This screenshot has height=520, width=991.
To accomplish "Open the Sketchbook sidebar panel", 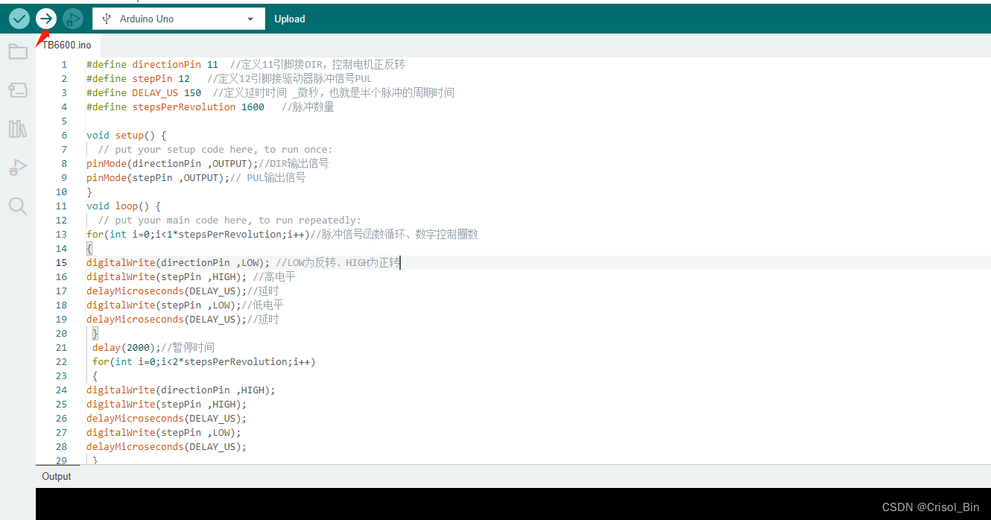I will click(x=17, y=51).
